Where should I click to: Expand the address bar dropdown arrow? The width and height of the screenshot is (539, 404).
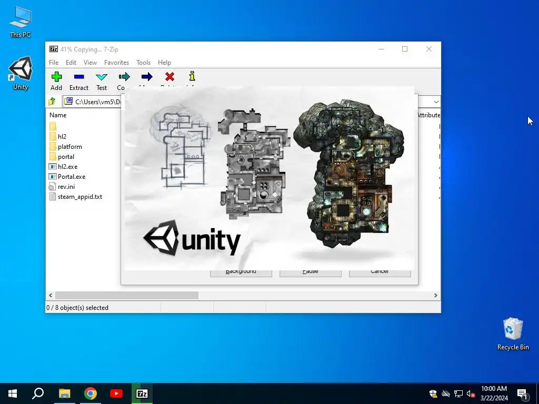(x=436, y=102)
